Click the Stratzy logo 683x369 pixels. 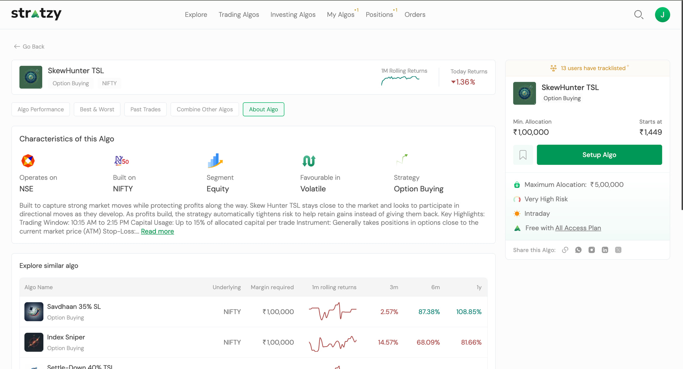tap(36, 14)
